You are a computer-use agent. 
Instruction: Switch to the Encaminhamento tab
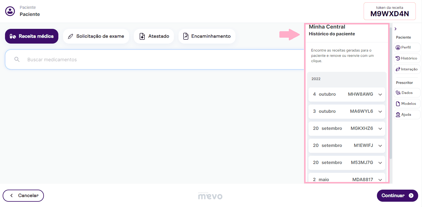[207, 36]
